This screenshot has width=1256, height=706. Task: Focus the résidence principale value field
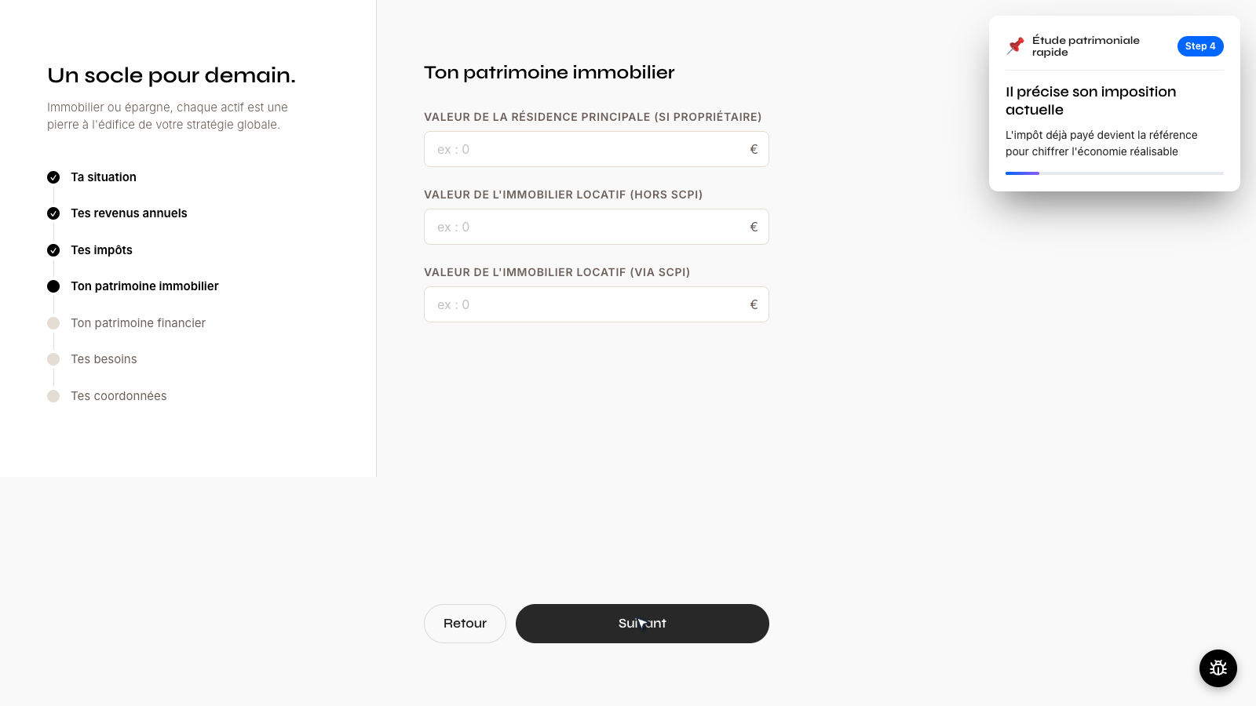point(597,149)
